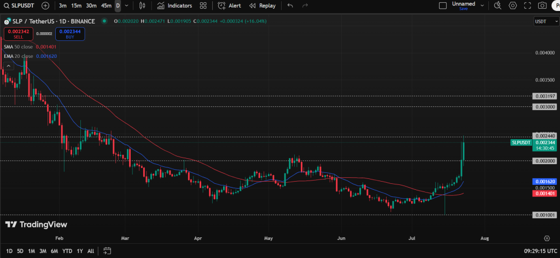Open the indicator templates grid icon
This screenshot has width=560, height=258.
(203, 5)
